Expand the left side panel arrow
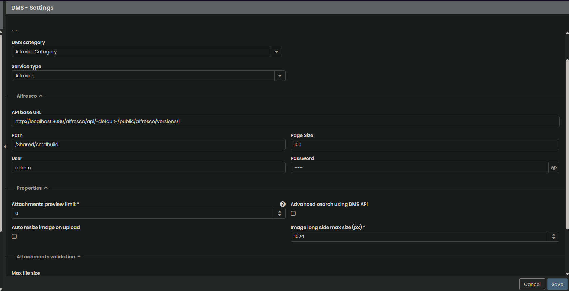 (x=5, y=147)
